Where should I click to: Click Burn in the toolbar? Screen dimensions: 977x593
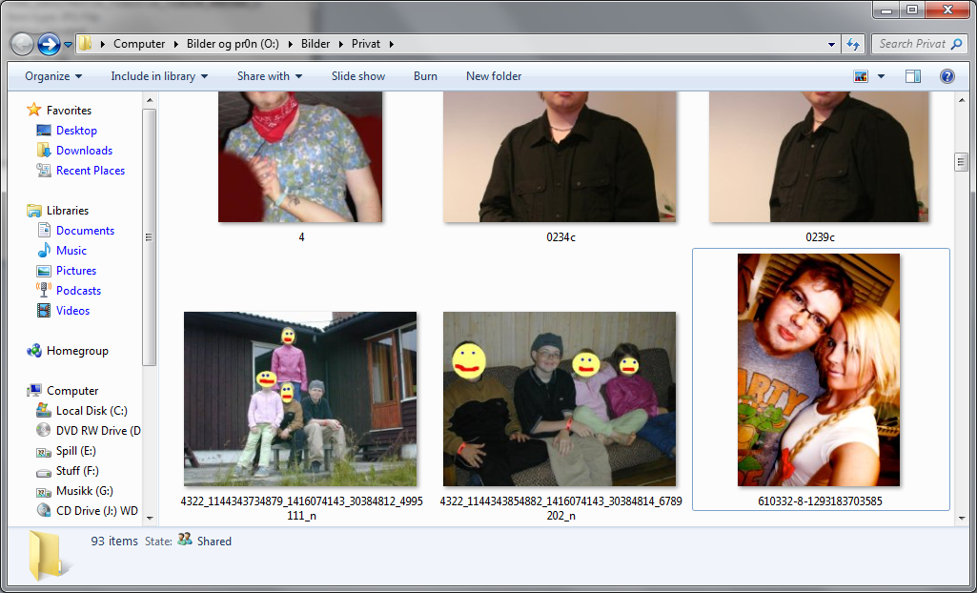pos(425,76)
